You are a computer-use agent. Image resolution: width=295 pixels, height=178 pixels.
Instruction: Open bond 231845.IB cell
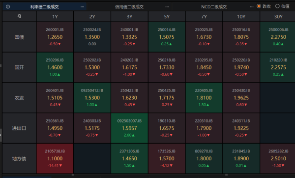point(241,159)
